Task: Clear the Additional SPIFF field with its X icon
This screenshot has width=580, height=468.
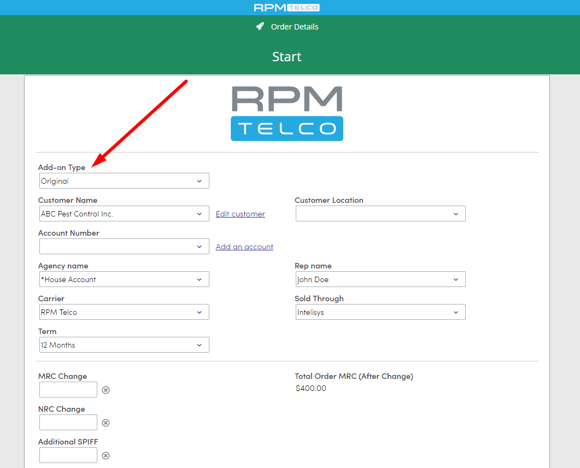Action: (106, 456)
